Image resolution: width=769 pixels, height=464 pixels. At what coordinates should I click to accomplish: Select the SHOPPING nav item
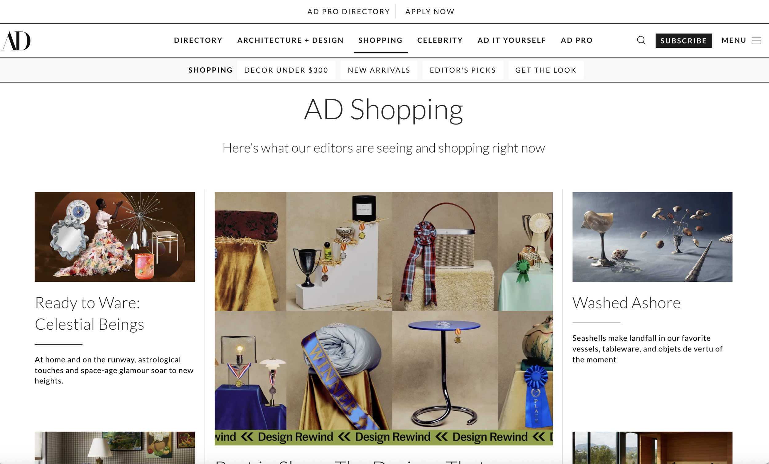click(381, 40)
